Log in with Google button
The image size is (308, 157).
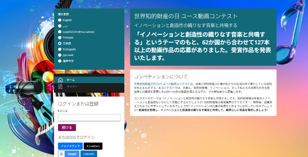click(x=69, y=154)
